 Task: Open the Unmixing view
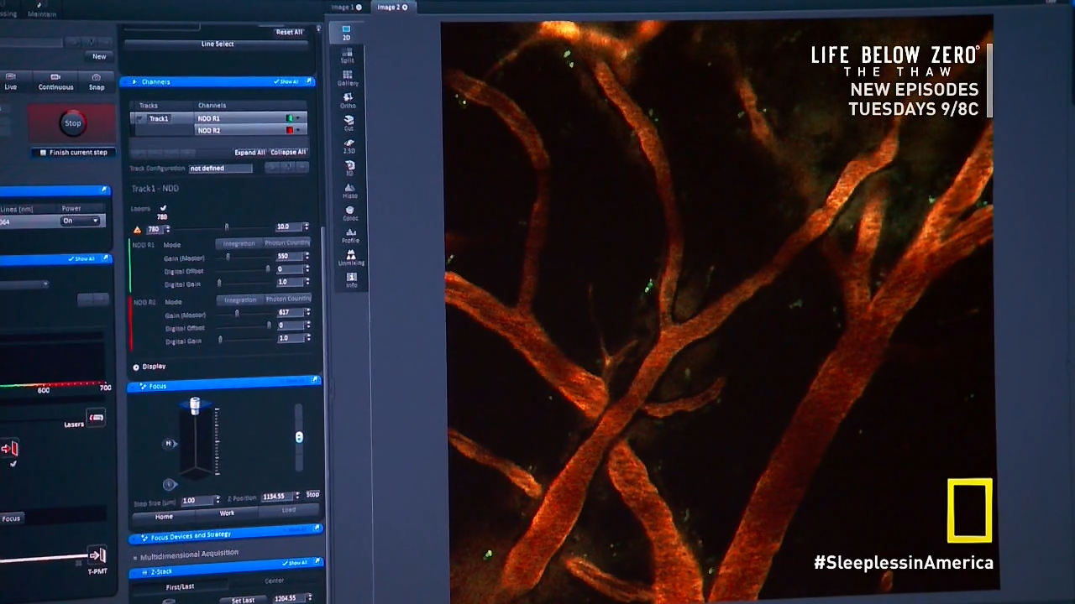[351, 258]
